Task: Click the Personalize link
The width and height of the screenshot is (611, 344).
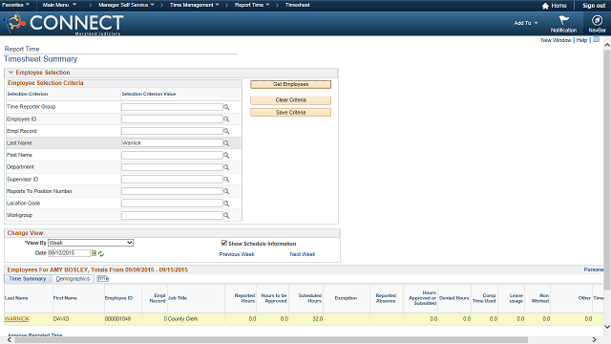Action: 593,269
